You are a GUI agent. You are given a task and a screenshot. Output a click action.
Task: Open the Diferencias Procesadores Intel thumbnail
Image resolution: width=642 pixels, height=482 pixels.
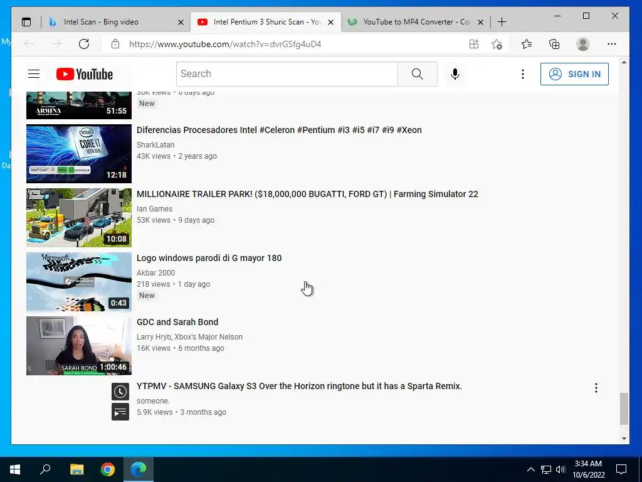coord(79,154)
